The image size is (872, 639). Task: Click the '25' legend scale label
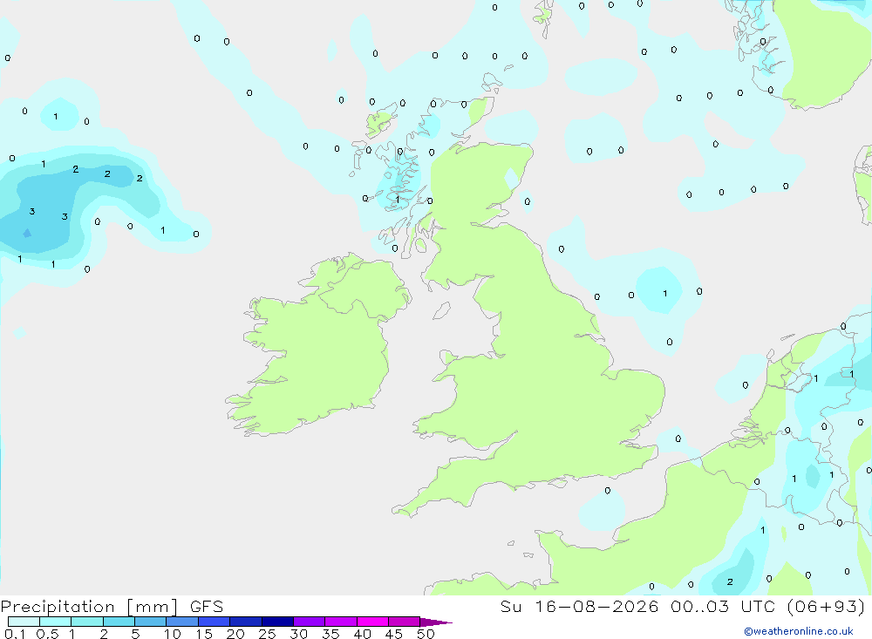point(267,634)
